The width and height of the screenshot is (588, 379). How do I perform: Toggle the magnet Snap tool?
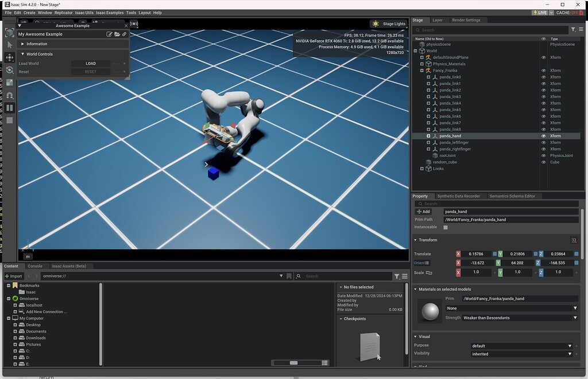point(10,95)
